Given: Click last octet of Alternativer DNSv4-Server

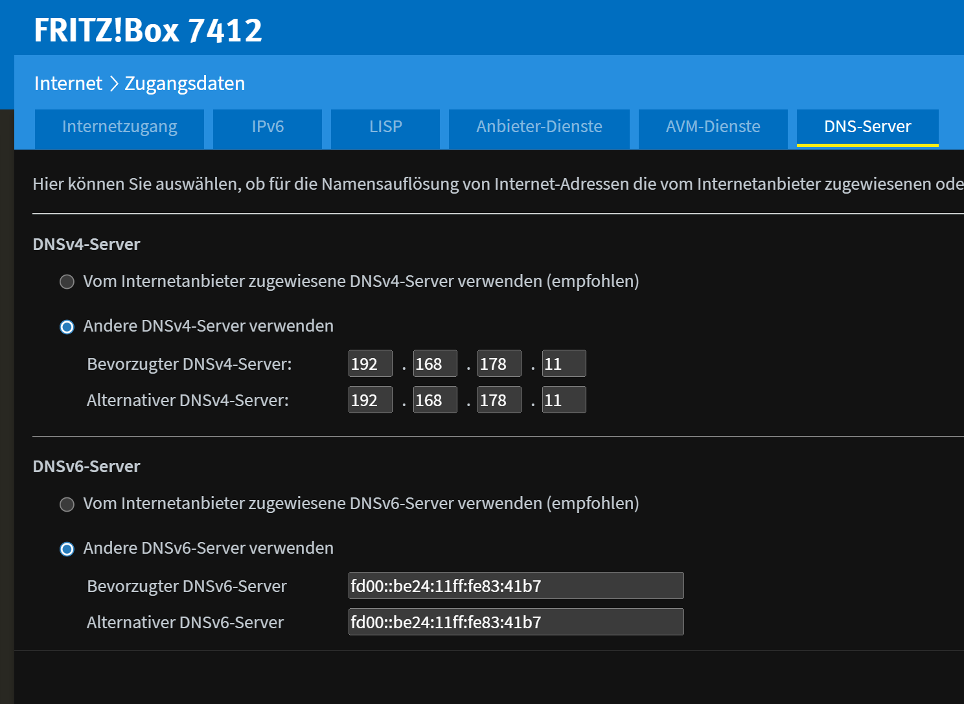Looking at the screenshot, I should point(564,400).
